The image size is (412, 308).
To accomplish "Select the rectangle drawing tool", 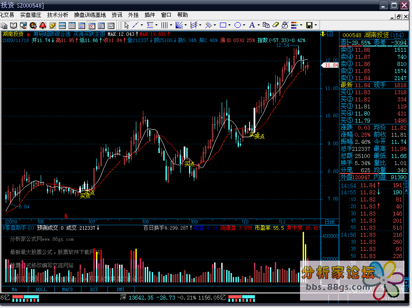I will point(223,25).
